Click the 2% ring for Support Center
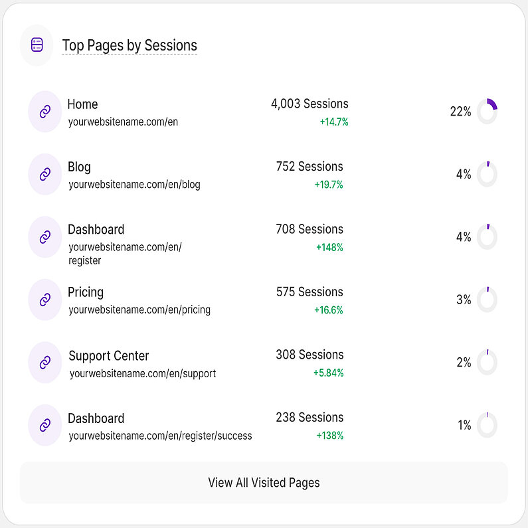Viewport: 528px width, 528px height. (x=487, y=363)
